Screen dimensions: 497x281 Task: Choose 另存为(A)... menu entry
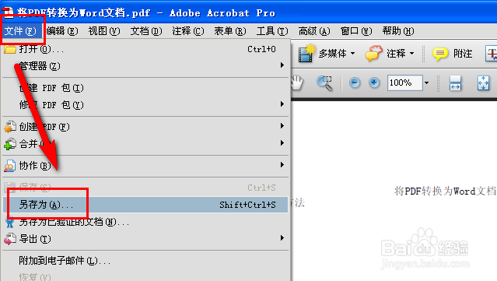(145, 205)
